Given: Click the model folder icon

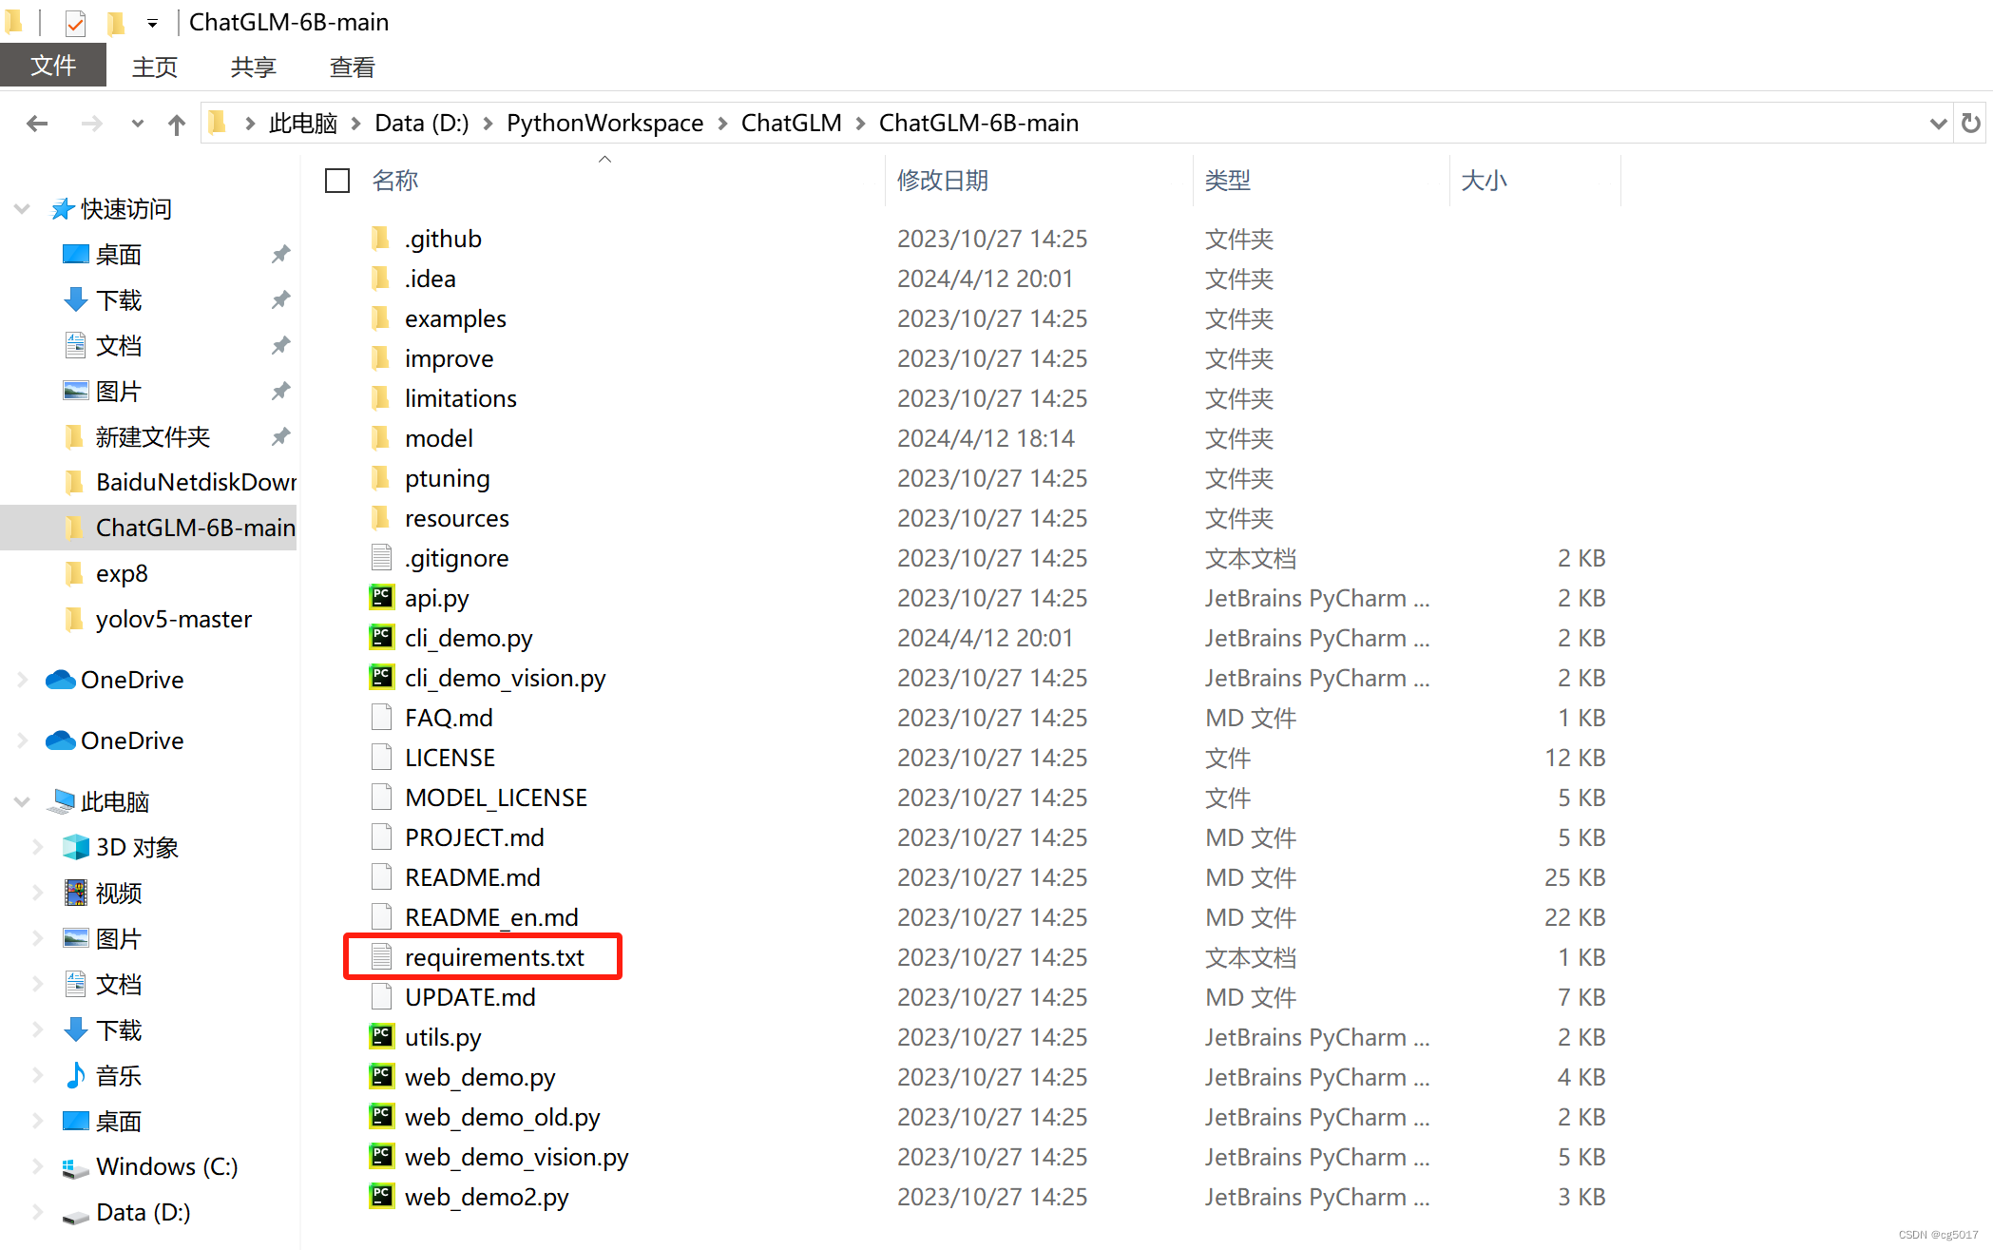Looking at the screenshot, I should [381, 437].
